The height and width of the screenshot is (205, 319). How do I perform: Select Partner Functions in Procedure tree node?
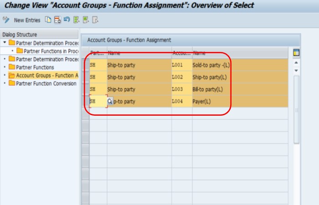(47, 51)
